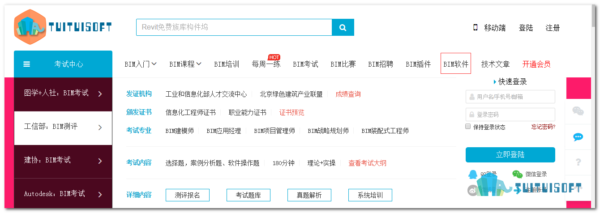The width and height of the screenshot is (600, 213).
Task: Click BIM应用经理 text
Action: (x=223, y=131)
